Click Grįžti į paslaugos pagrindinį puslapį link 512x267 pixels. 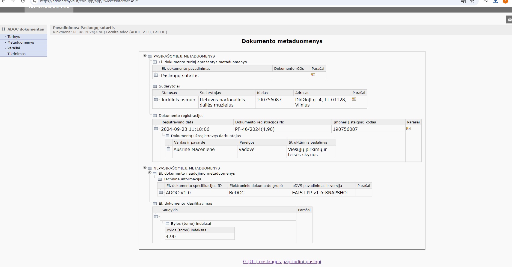pos(282,262)
